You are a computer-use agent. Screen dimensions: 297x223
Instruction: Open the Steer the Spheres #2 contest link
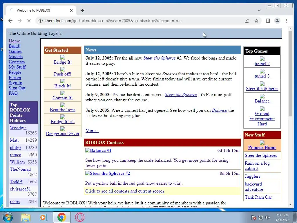110,173
